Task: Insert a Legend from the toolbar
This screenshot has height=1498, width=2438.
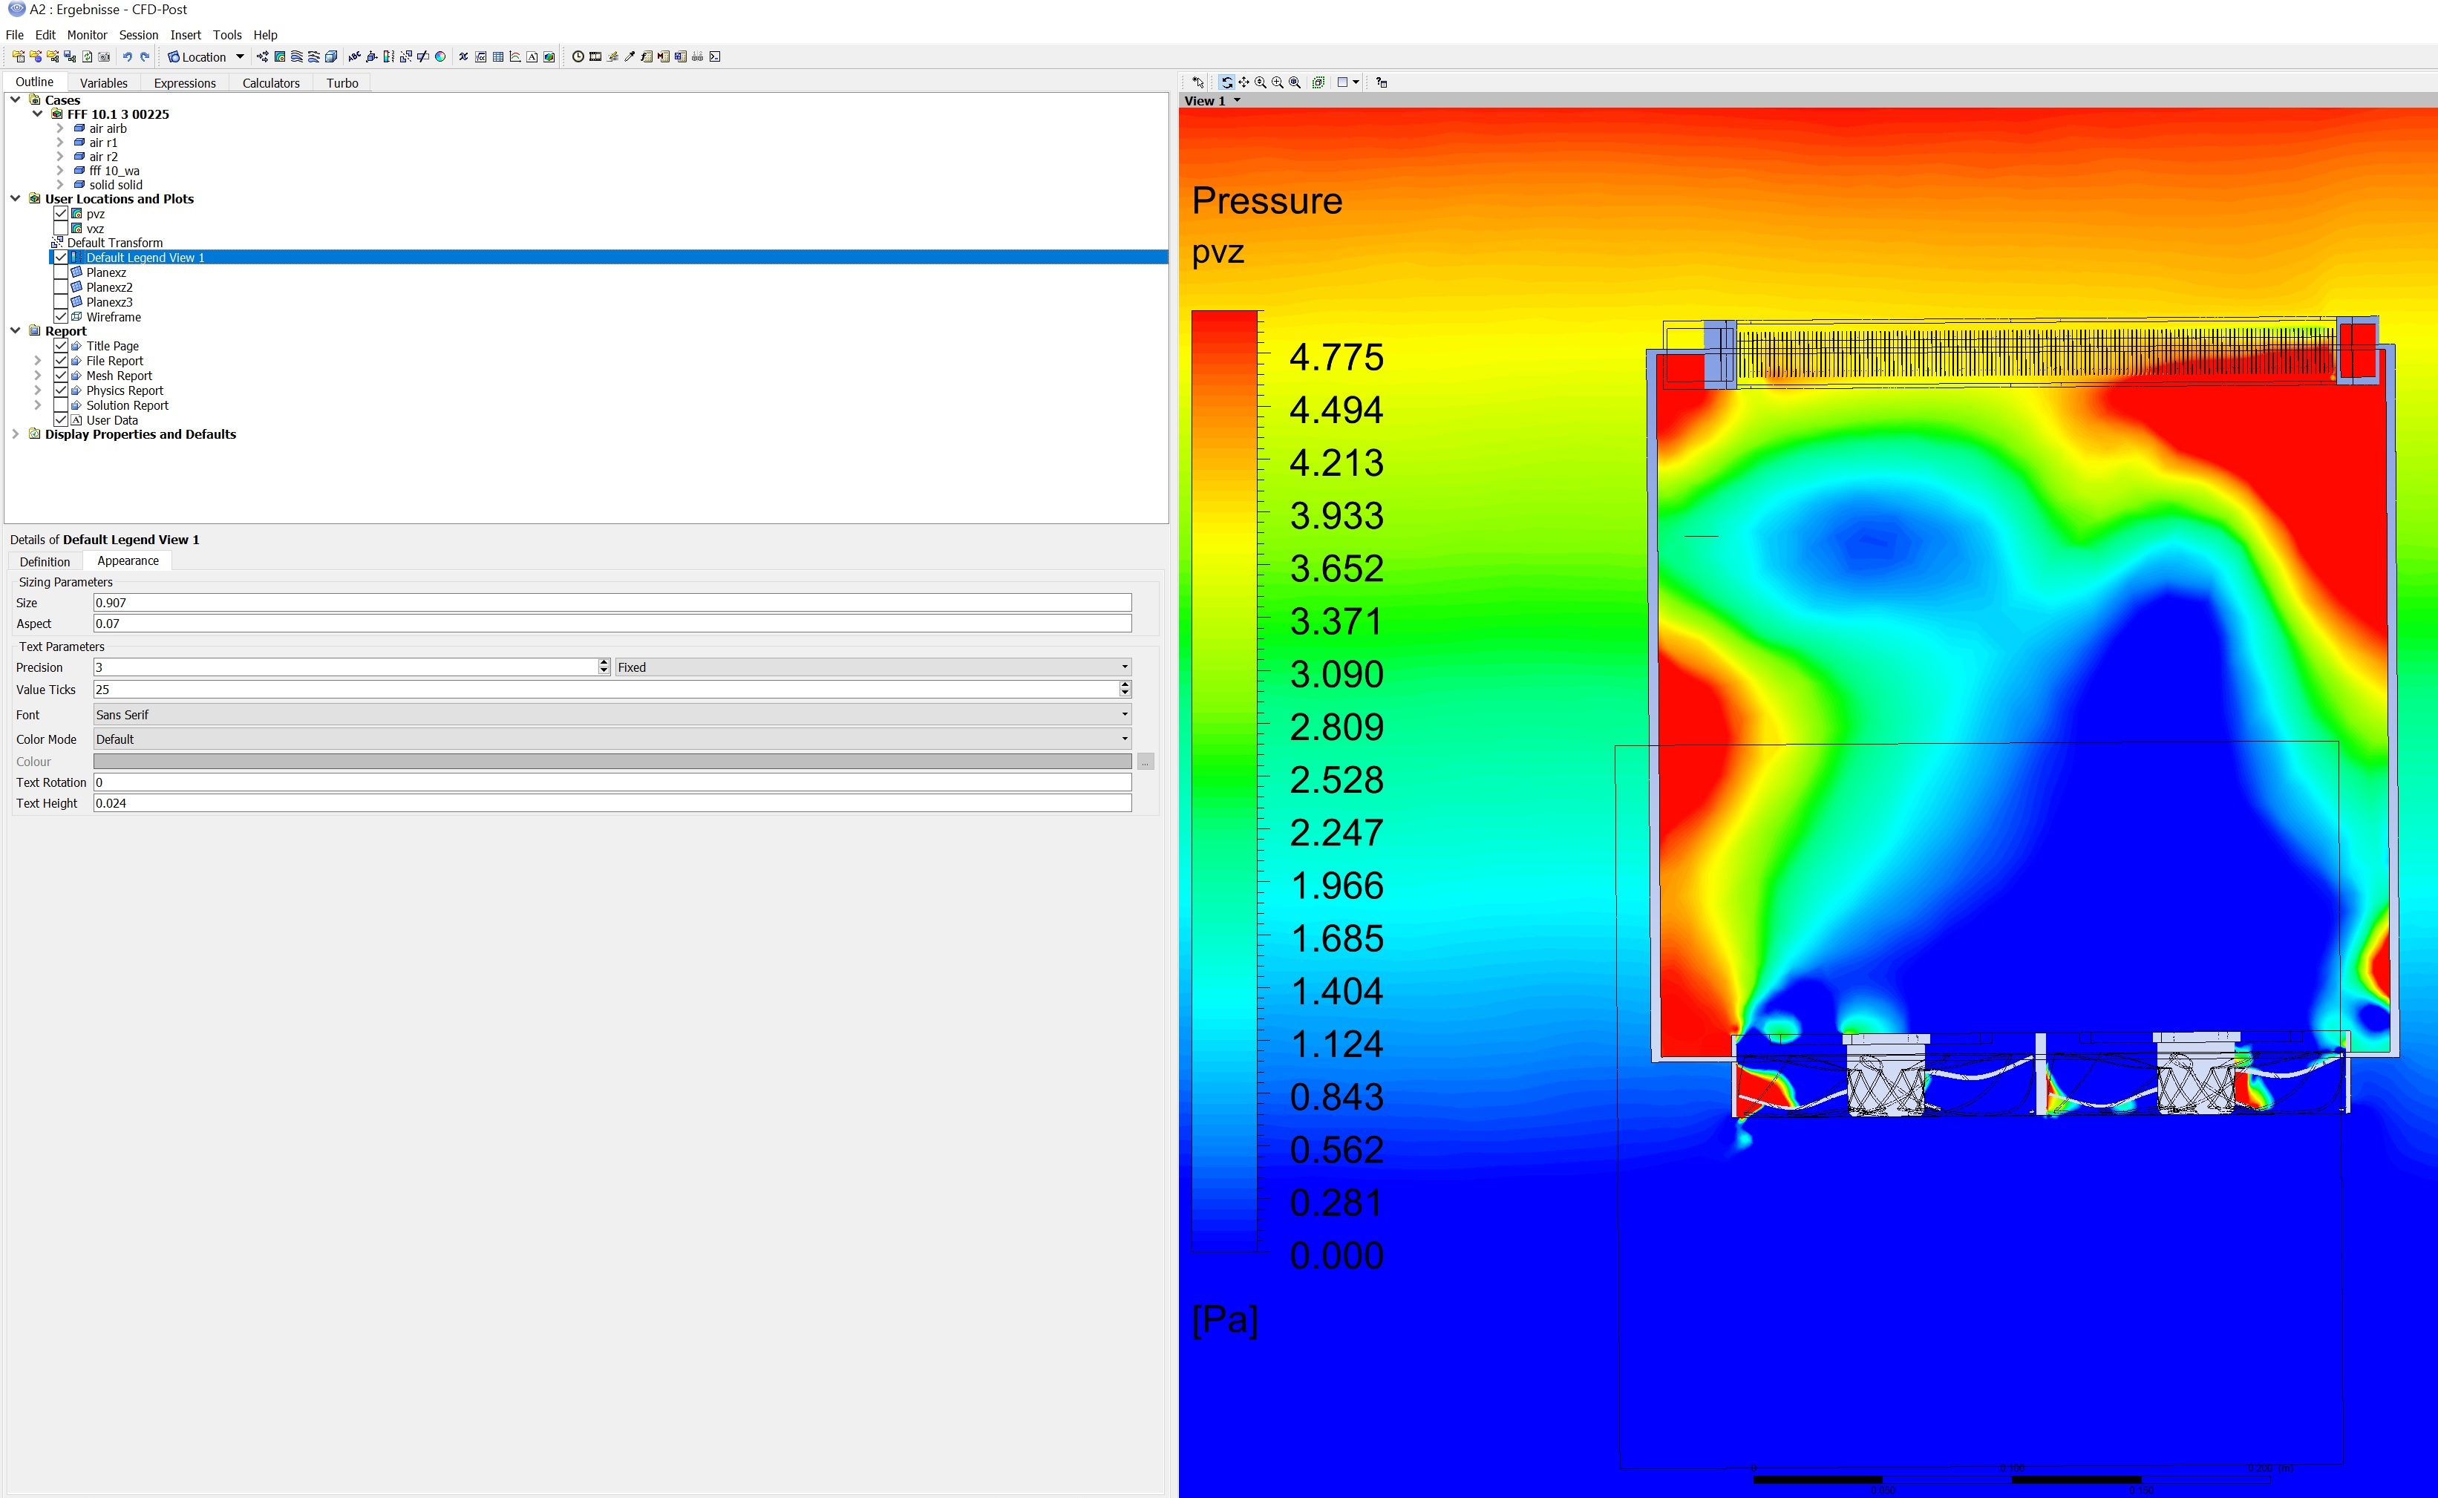Action: tap(388, 56)
